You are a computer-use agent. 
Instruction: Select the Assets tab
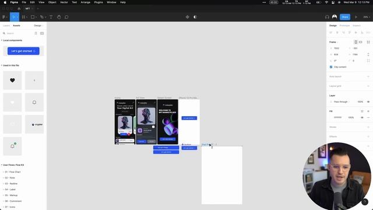tap(16, 26)
